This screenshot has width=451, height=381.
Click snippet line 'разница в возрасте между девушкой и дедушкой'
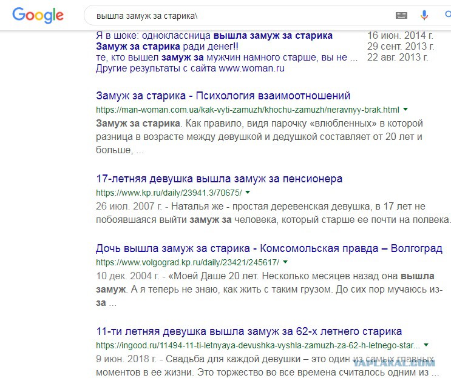pos(259,137)
